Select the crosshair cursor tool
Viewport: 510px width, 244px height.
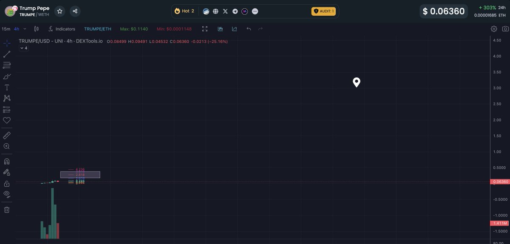click(x=7, y=43)
